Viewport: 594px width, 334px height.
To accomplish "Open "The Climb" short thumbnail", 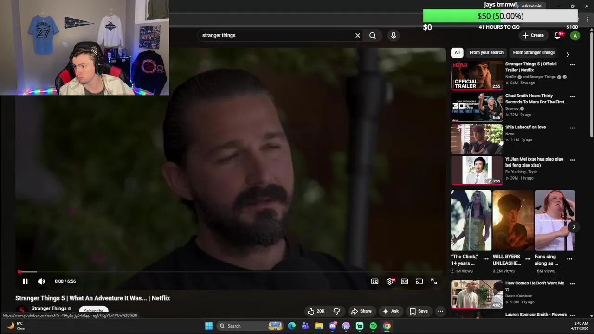I will tap(471, 220).
